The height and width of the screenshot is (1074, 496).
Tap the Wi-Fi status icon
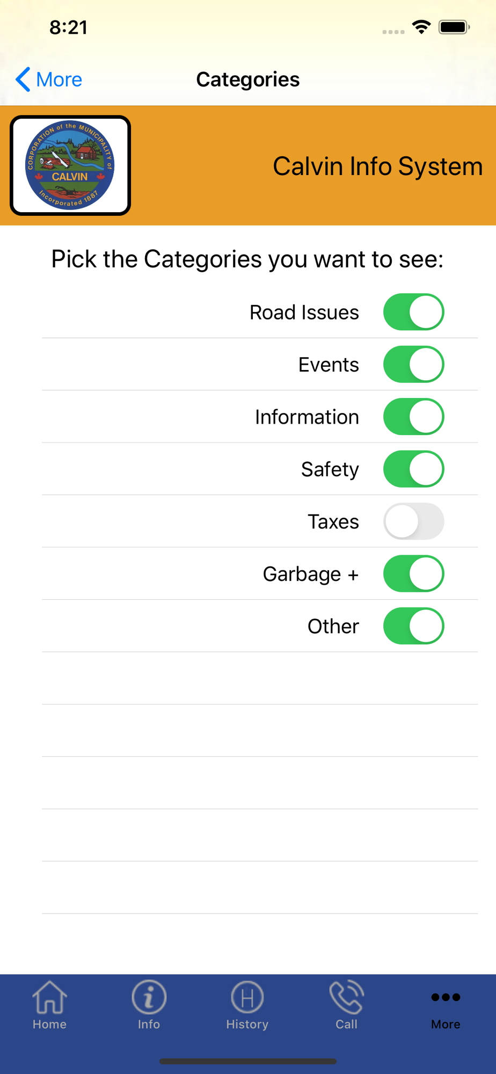coord(421,27)
